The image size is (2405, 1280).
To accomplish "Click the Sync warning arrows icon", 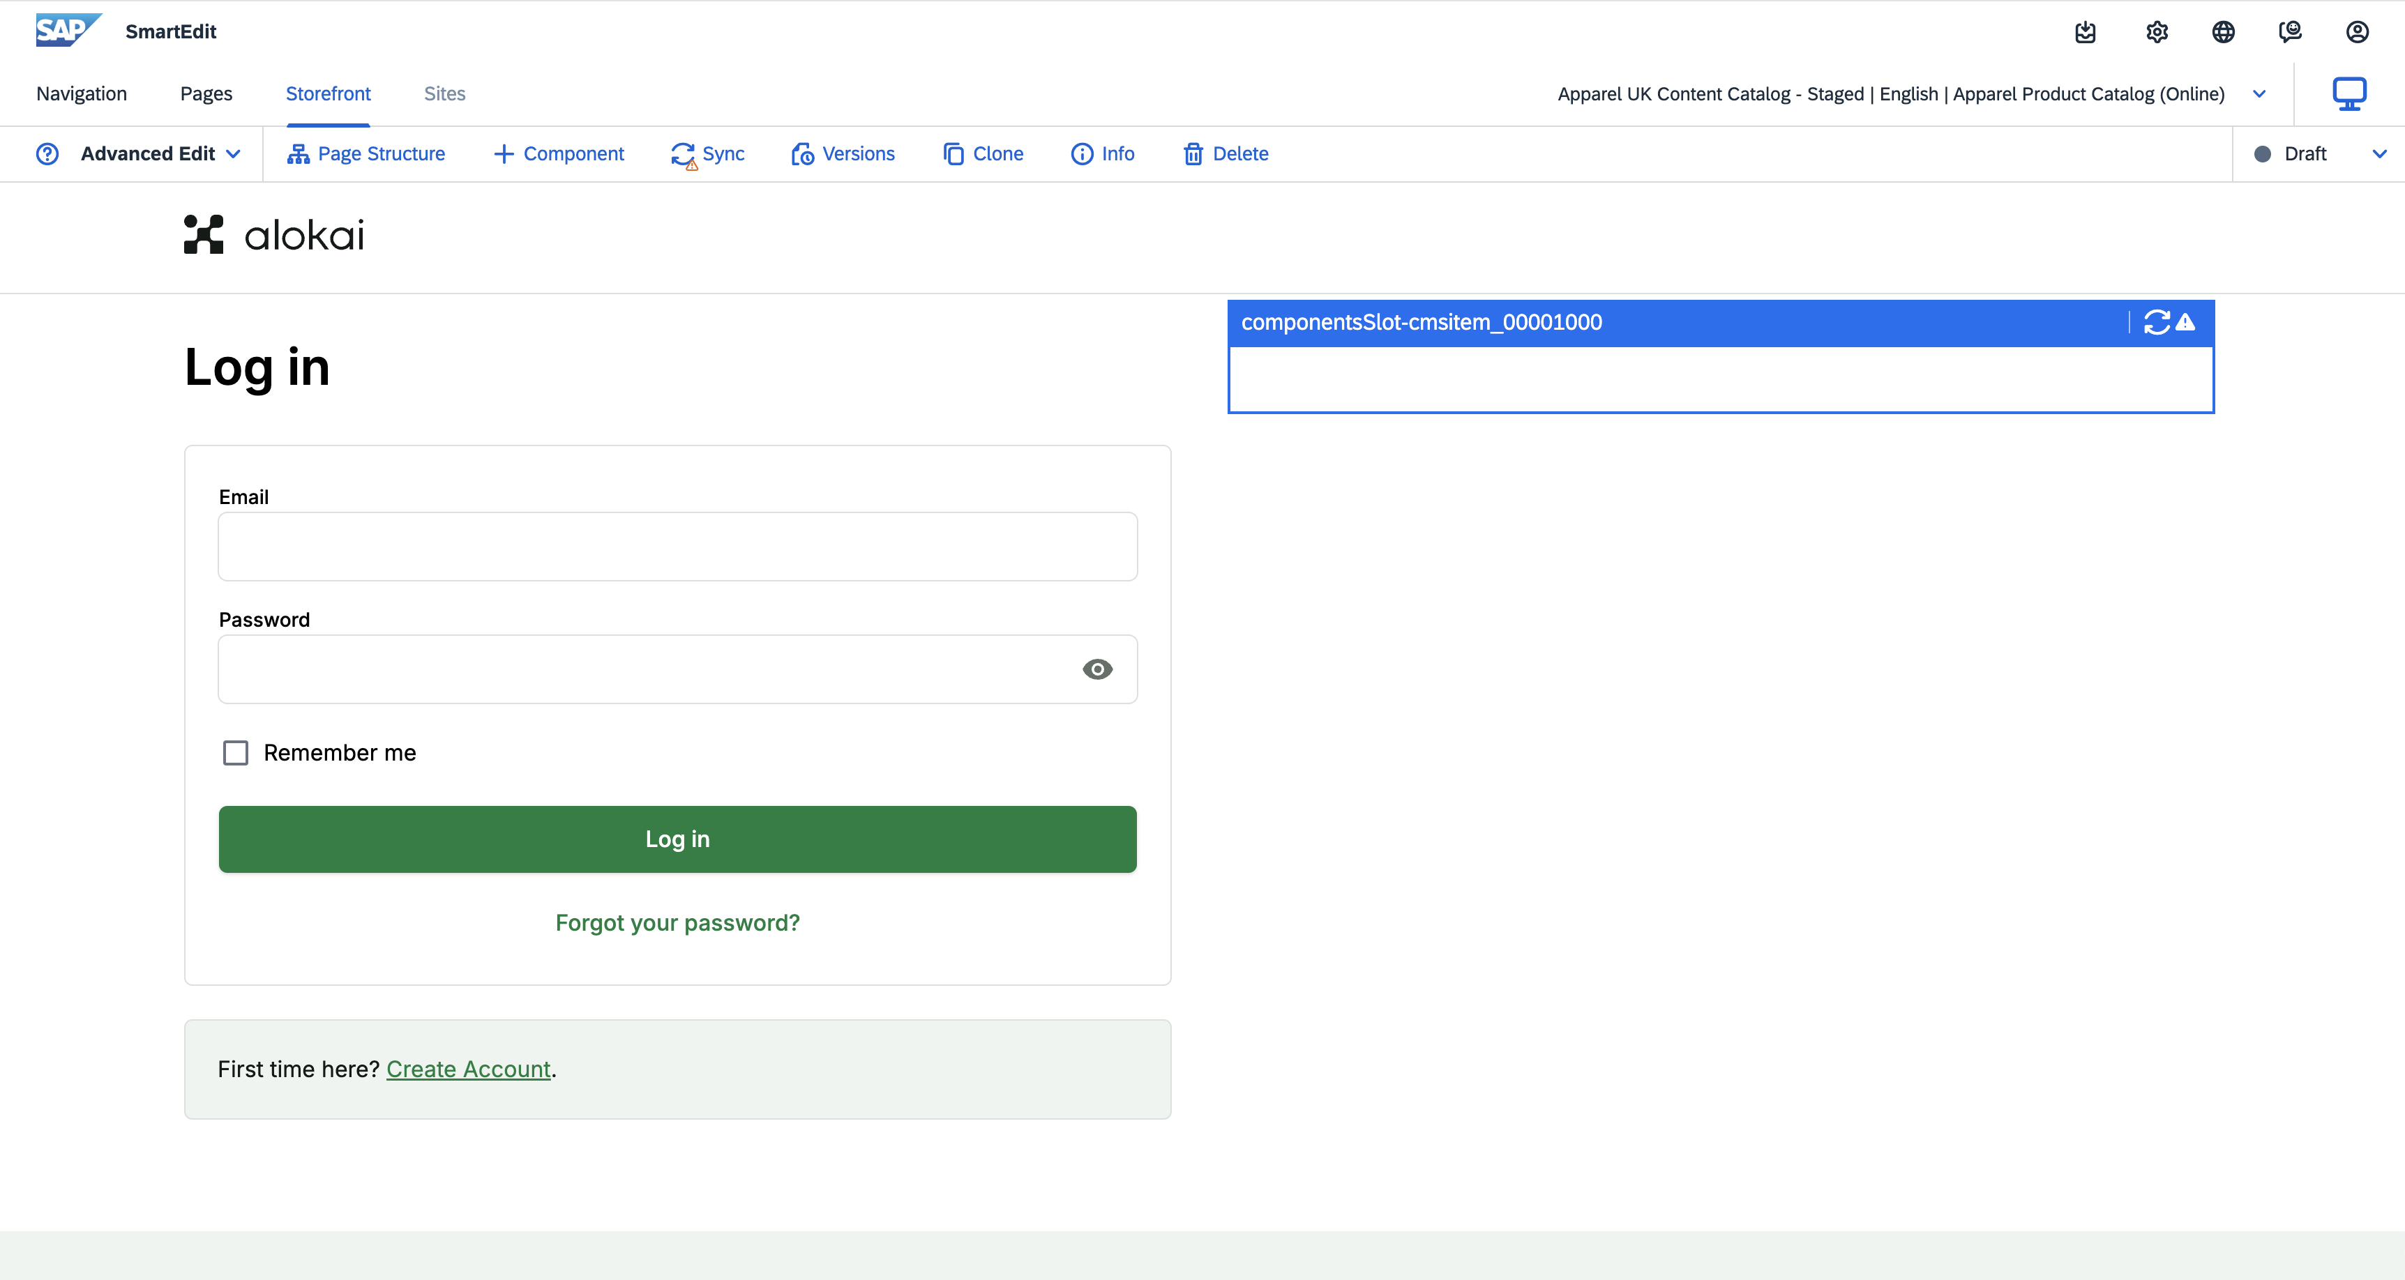I will 684,155.
